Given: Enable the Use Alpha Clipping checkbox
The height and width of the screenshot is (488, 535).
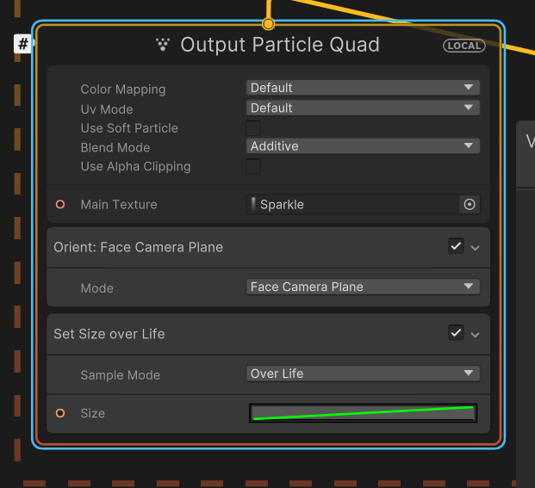Looking at the screenshot, I should click(253, 166).
